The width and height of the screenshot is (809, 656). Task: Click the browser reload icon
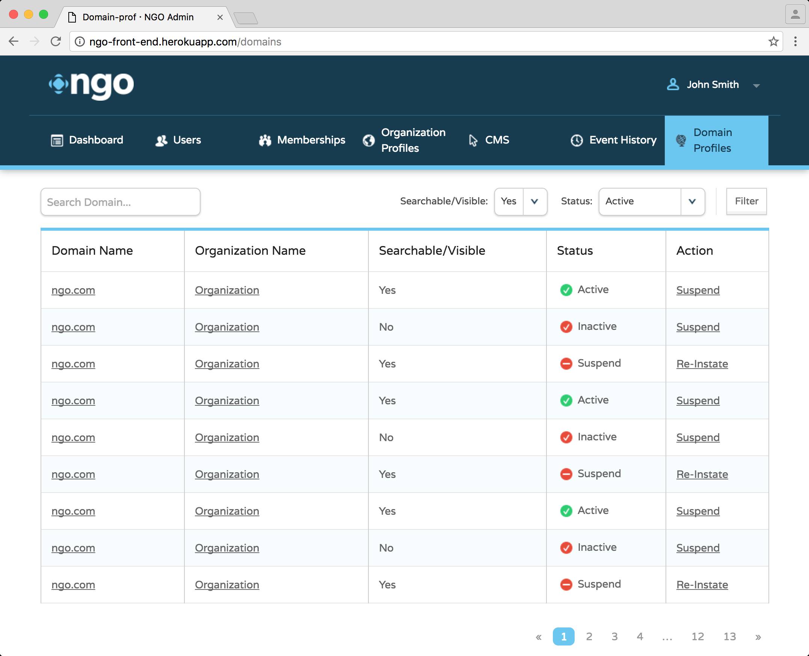pos(56,42)
